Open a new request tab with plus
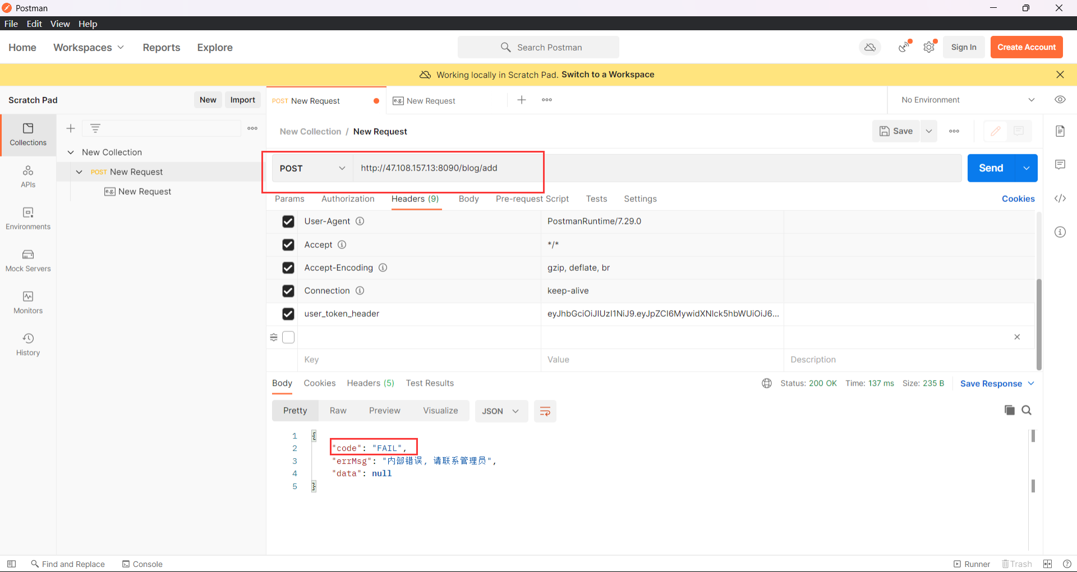 pyautogui.click(x=522, y=100)
